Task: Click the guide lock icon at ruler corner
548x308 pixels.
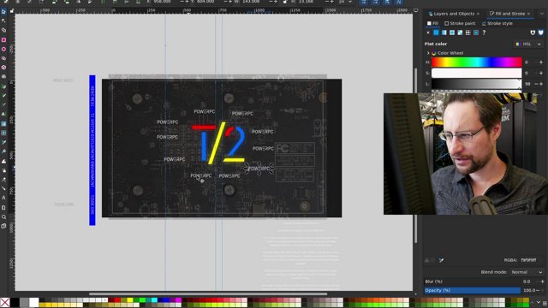Action: point(12,11)
